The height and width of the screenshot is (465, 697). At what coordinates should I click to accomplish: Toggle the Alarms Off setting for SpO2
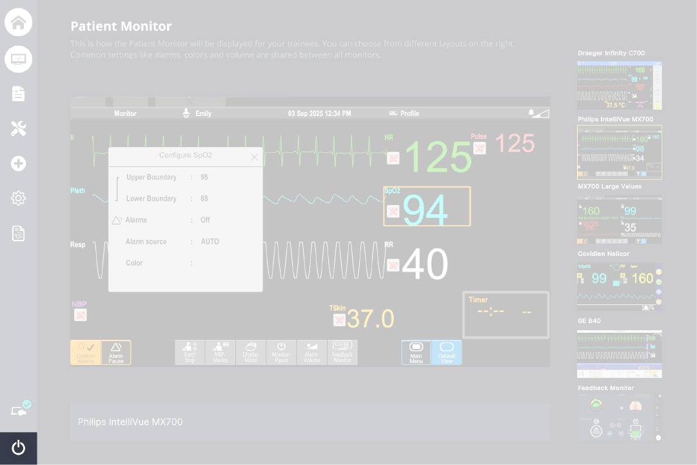pyautogui.click(x=205, y=220)
